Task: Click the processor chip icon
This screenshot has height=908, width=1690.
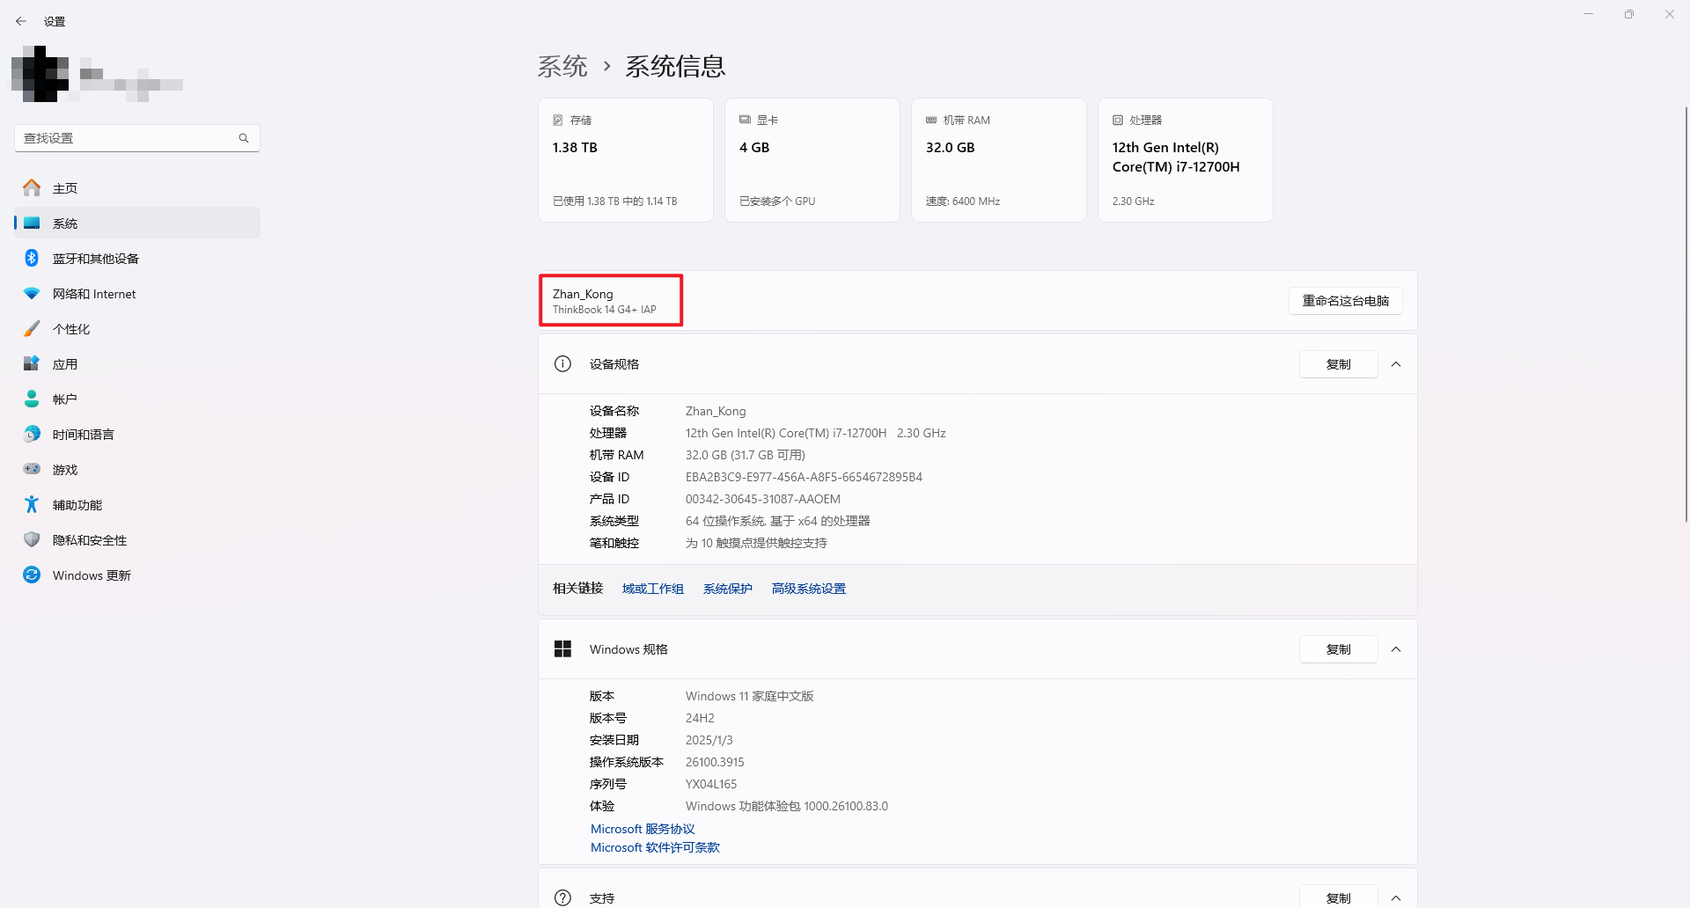Action: click(x=1118, y=120)
